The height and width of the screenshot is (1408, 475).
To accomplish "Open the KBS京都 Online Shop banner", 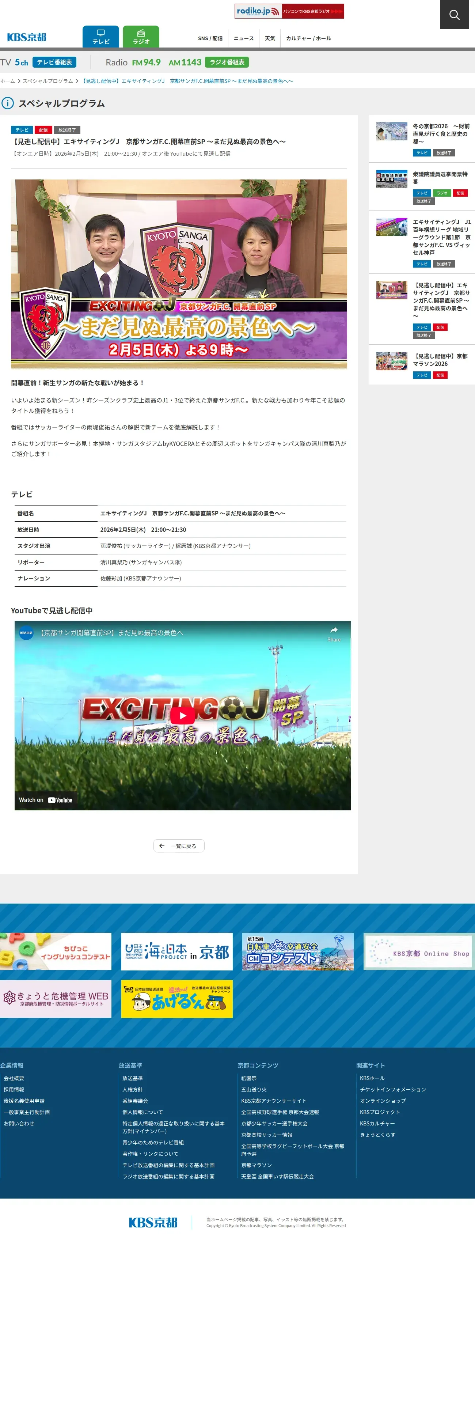I will pyautogui.click(x=419, y=951).
